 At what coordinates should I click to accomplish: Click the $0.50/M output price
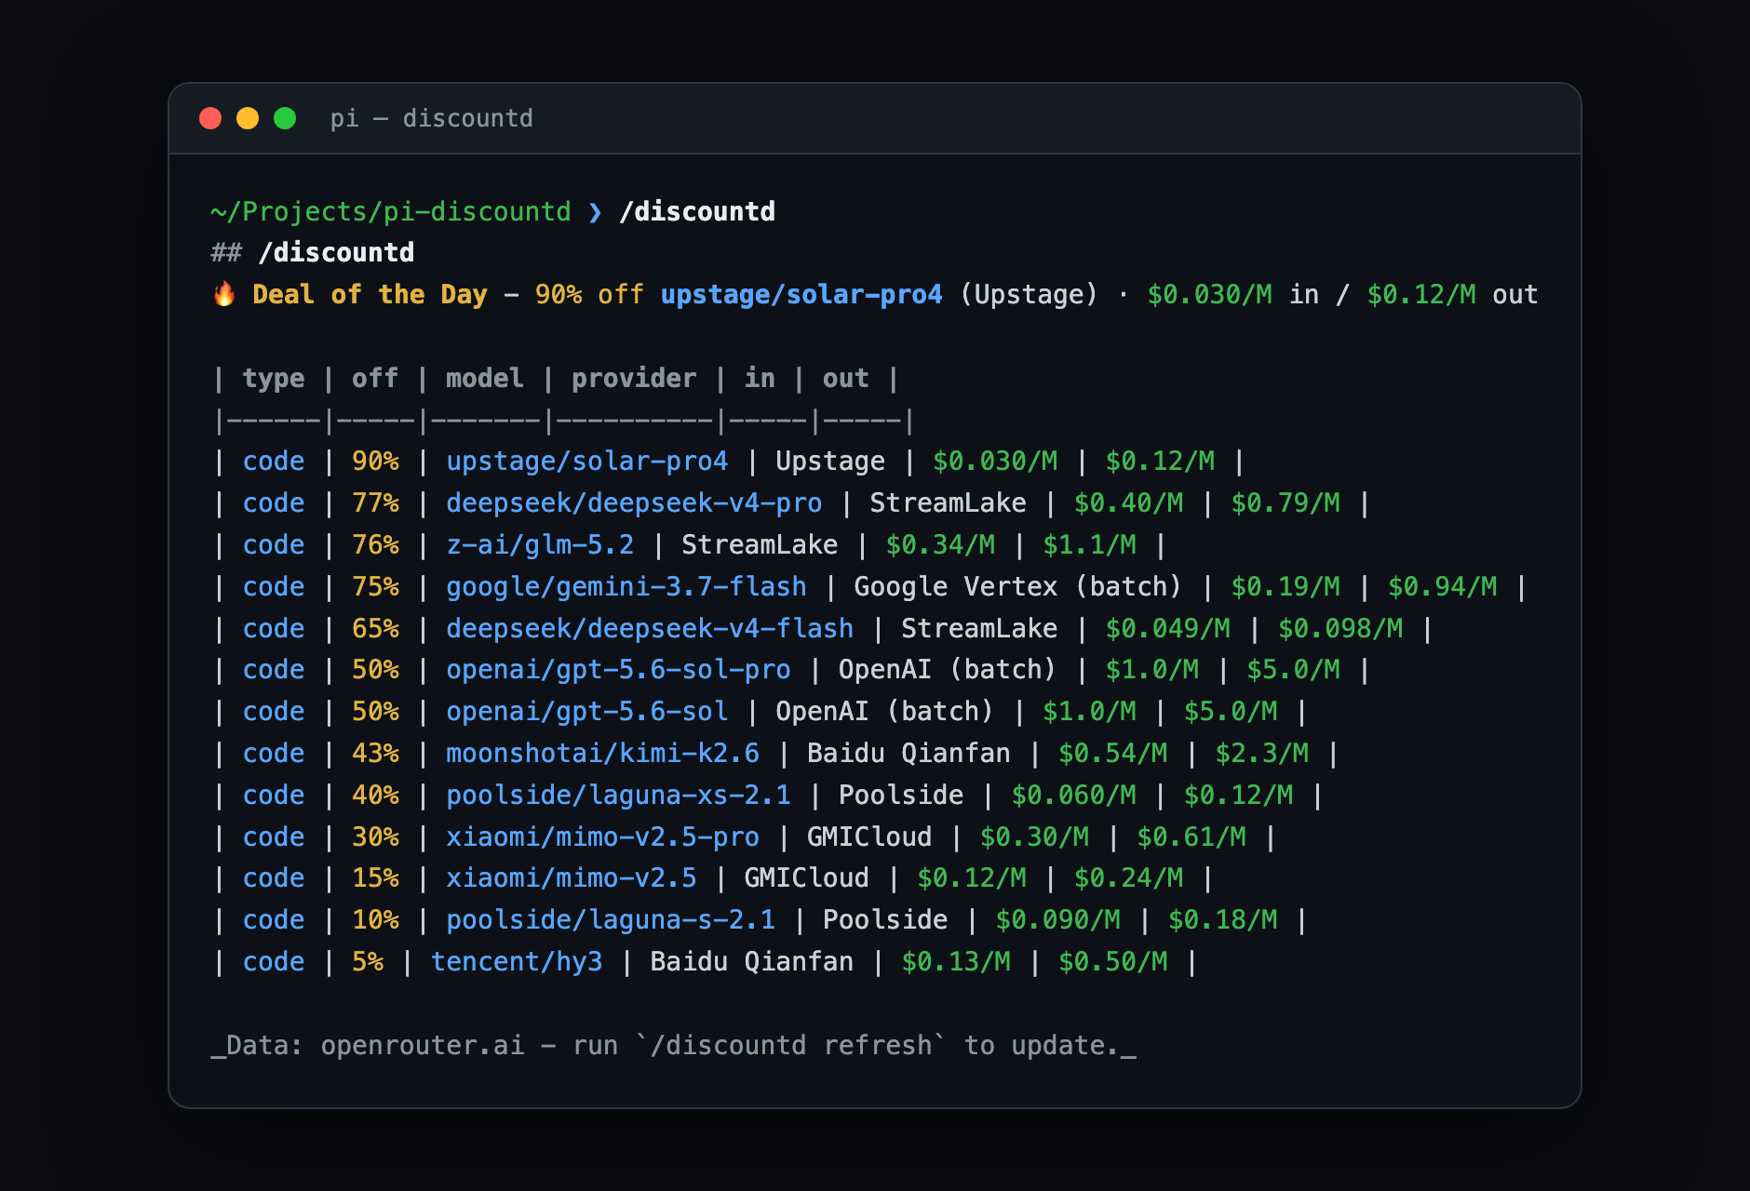point(1113,962)
